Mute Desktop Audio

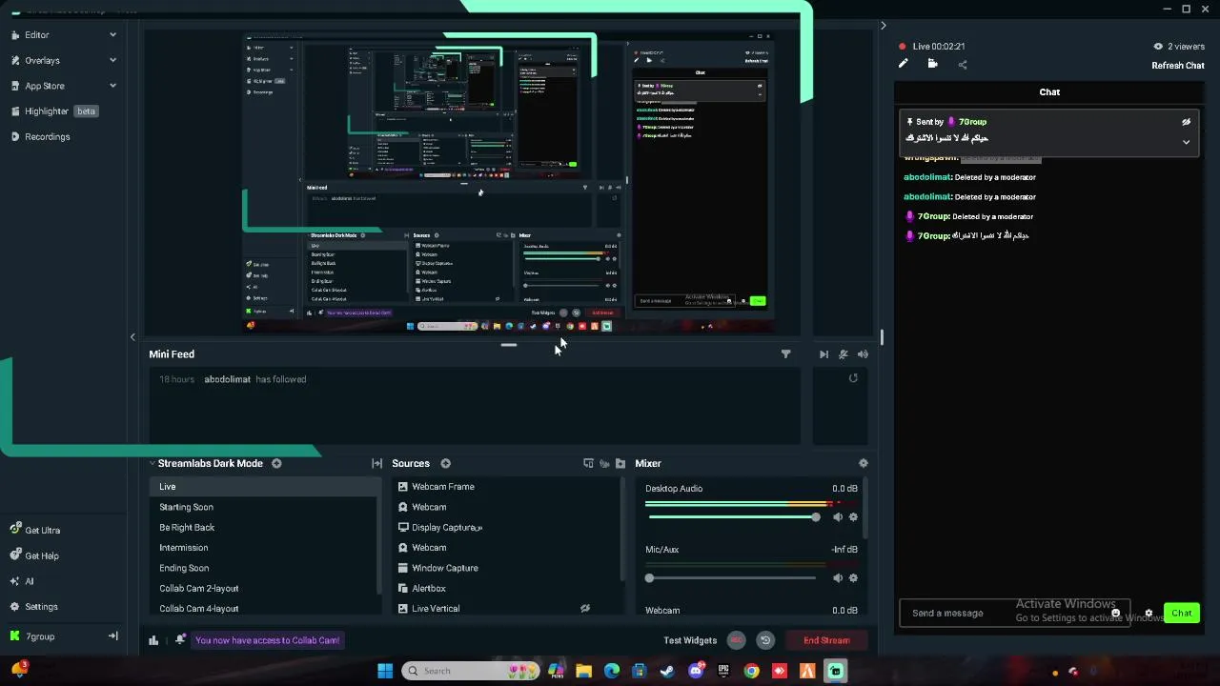pyautogui.click(x=838, y=517)
